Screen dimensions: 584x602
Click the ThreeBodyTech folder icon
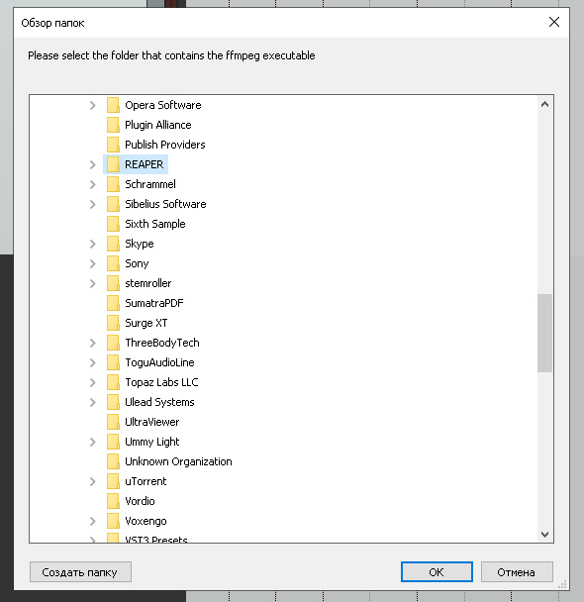click(113, 343)
